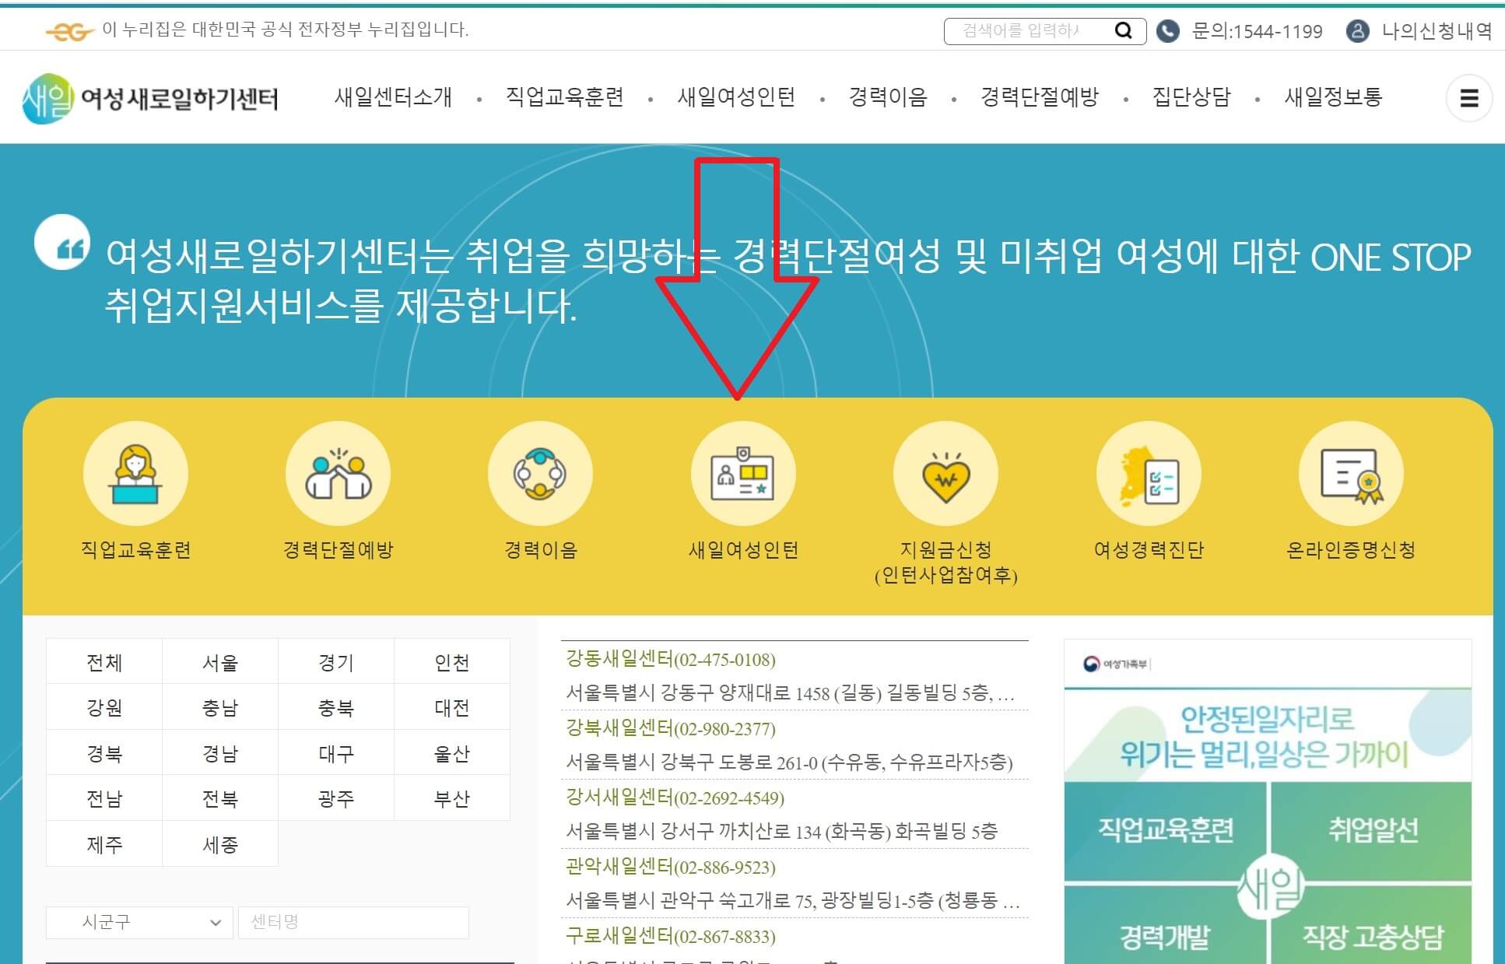This screenshot has width=1505, height=964.
Task: Open 새일여성인턴 via its ID-card icon
Action: click(743, 472)
